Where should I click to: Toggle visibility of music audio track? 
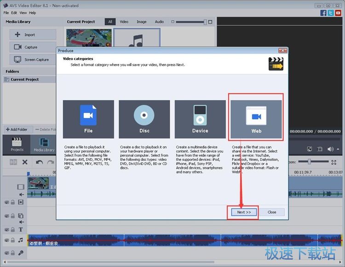[x=6, y=240]
